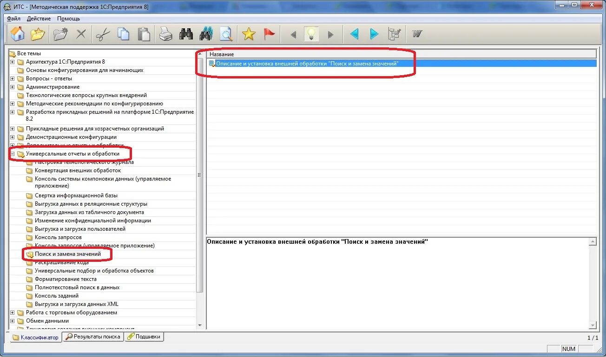This screenshot has width=606, height=357.
Task: Click the paste clipboard icon
Action: (x=144, y=34)
